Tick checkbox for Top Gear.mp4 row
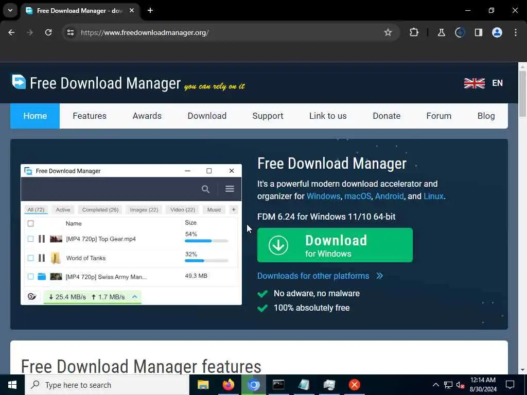This screenshot has height=395, width=527. click(x=30, y=239)
